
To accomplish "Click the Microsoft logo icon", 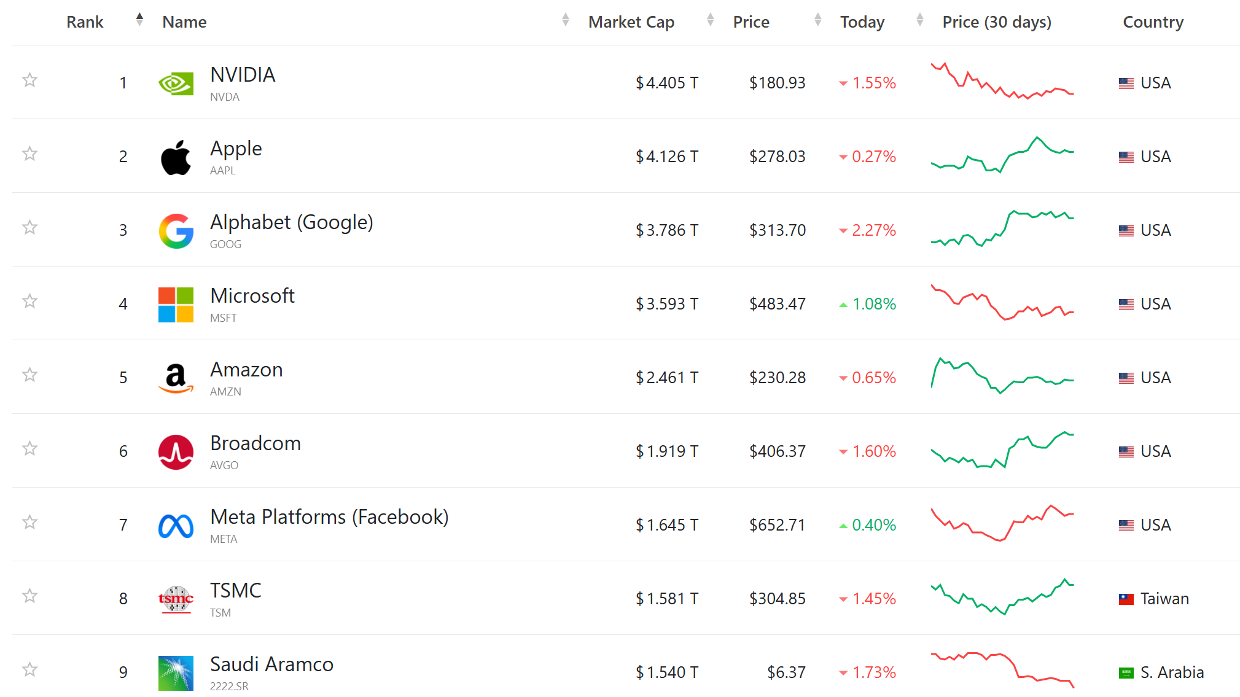I will 176,305.
